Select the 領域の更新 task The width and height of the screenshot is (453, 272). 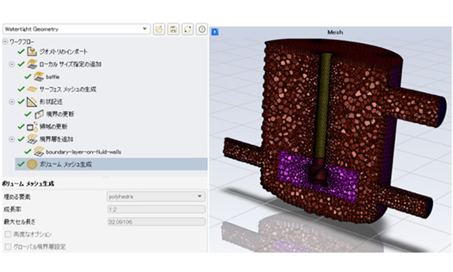pos(54,127)
